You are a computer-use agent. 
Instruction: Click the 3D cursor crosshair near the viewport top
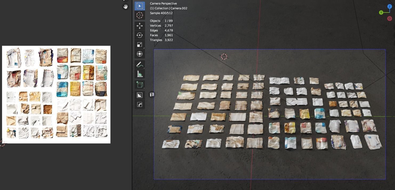tap(224, 56)
